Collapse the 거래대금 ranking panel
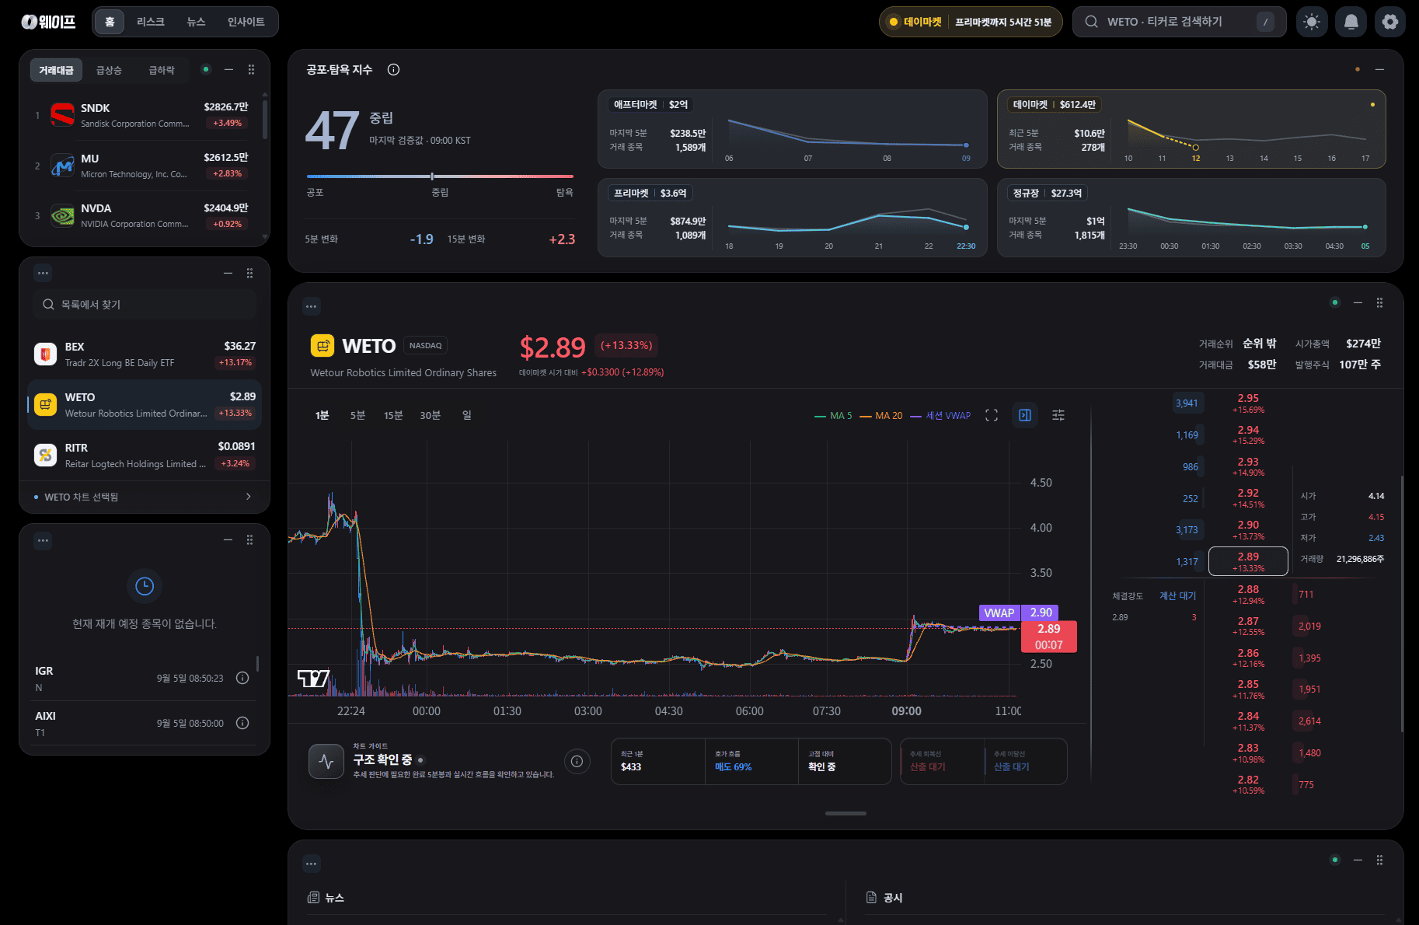 tap(228, 70)
